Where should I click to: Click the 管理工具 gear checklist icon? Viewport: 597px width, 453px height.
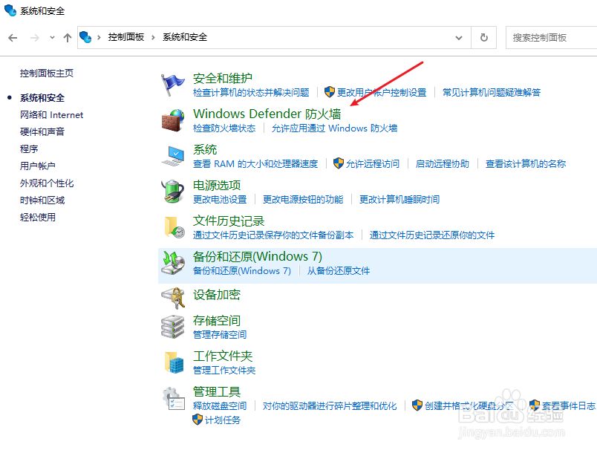(174, 399)
